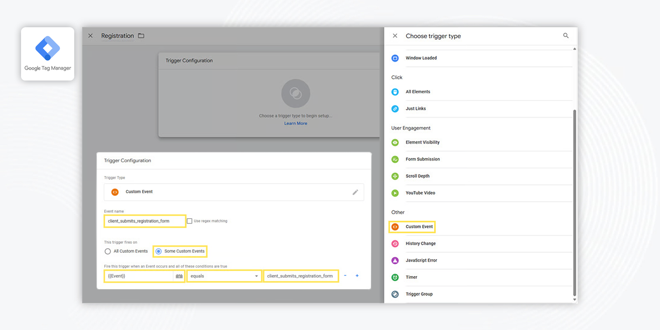
Task: Click the Event name input field
Action: [x=145, y=221]
